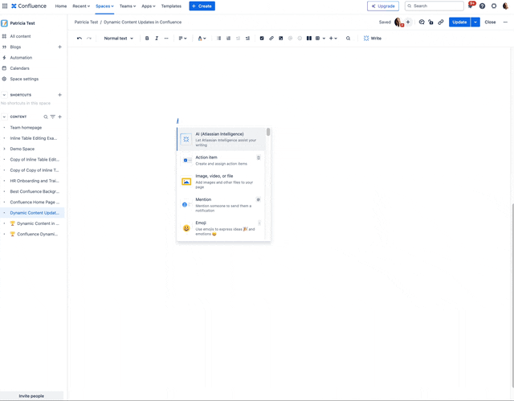Open the text alignment dropdown
514x401 pixels.
[182, 39]
